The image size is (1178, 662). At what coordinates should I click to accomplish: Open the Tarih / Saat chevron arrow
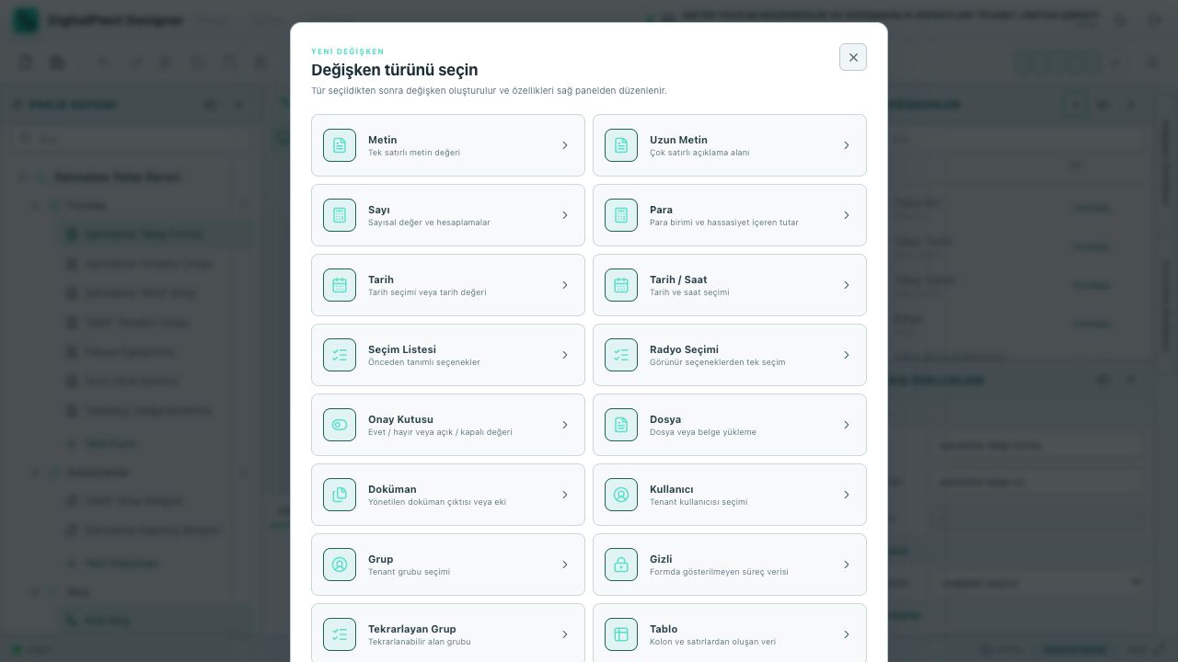tap(847, 285)
